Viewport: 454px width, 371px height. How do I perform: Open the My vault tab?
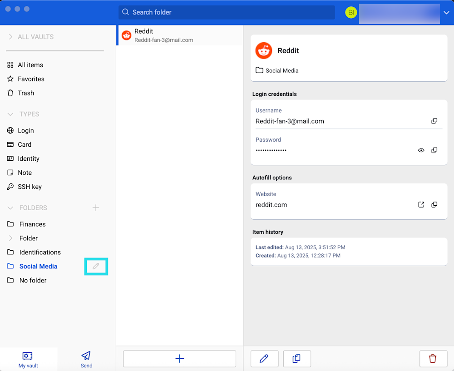(28, 359)
